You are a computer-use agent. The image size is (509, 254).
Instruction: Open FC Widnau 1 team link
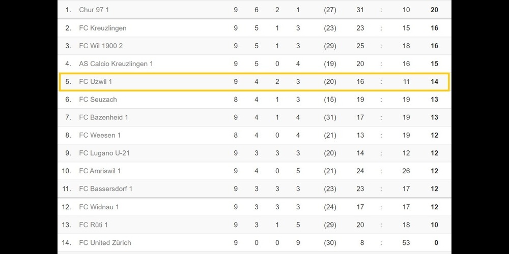[x=99, y=207]
